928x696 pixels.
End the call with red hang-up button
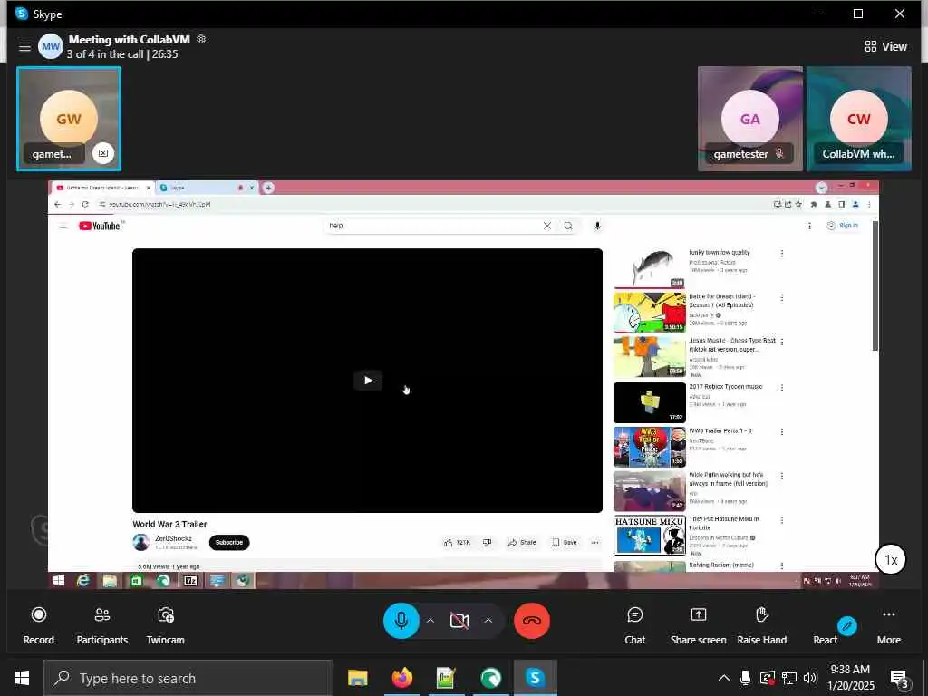pos(531,620)
